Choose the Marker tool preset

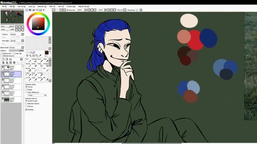[29, 65]
